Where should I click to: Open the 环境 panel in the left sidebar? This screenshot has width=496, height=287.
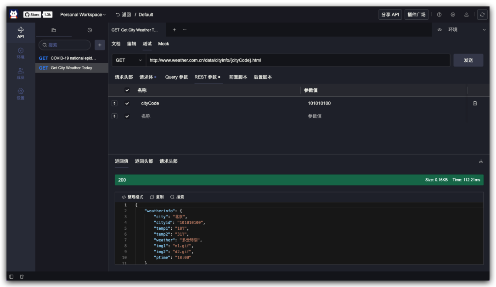click(x=20, y=54)
